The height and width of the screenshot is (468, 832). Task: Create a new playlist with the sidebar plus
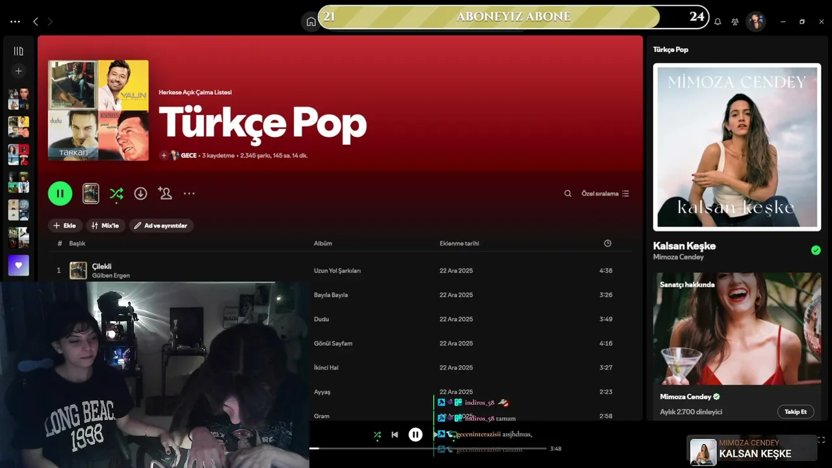click(18, 71)
